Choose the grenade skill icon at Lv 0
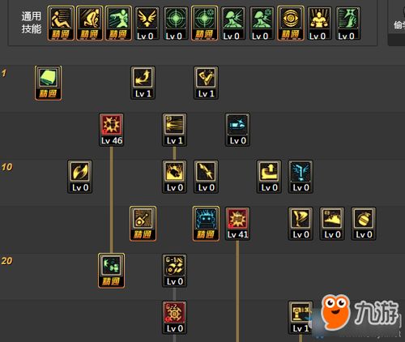The image size is (405, 342). pos(364,224)
